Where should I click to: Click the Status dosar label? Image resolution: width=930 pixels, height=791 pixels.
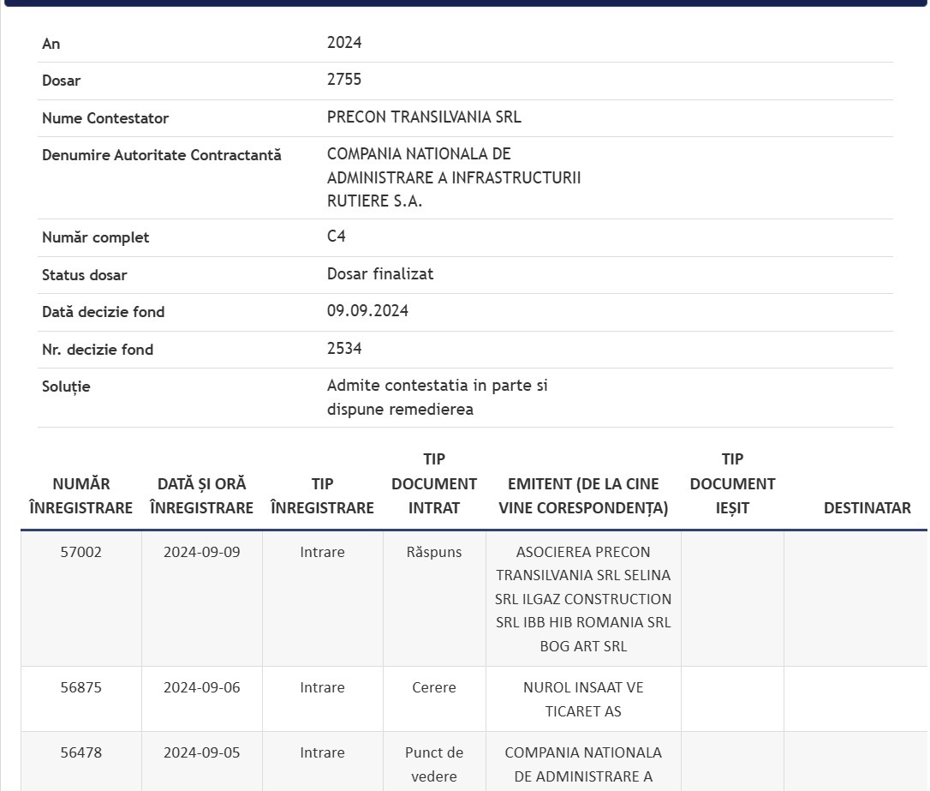tap(84, 275)
